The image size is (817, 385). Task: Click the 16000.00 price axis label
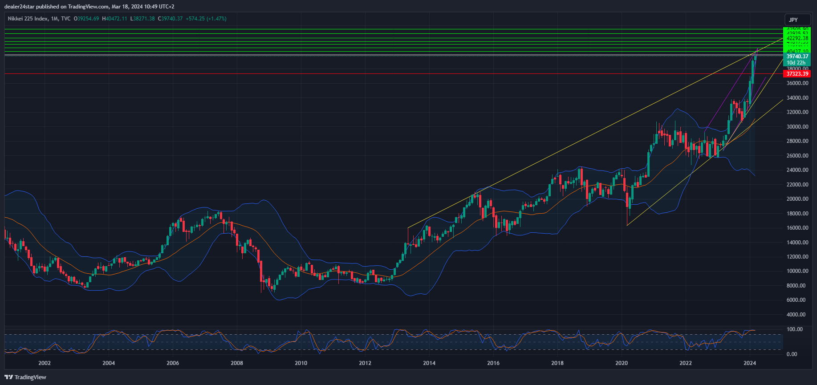(x=797, y=228)
